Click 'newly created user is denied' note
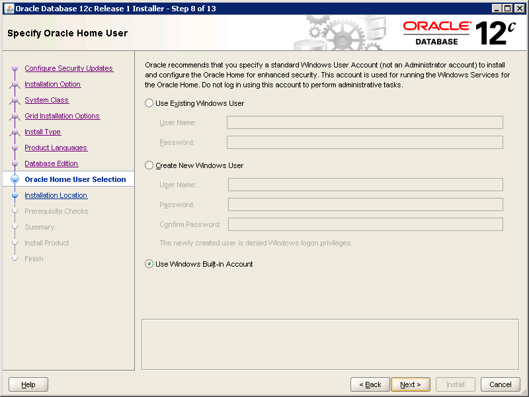This screenshot has height=397, width=529. pyautogui.click(x=256, y=243)
